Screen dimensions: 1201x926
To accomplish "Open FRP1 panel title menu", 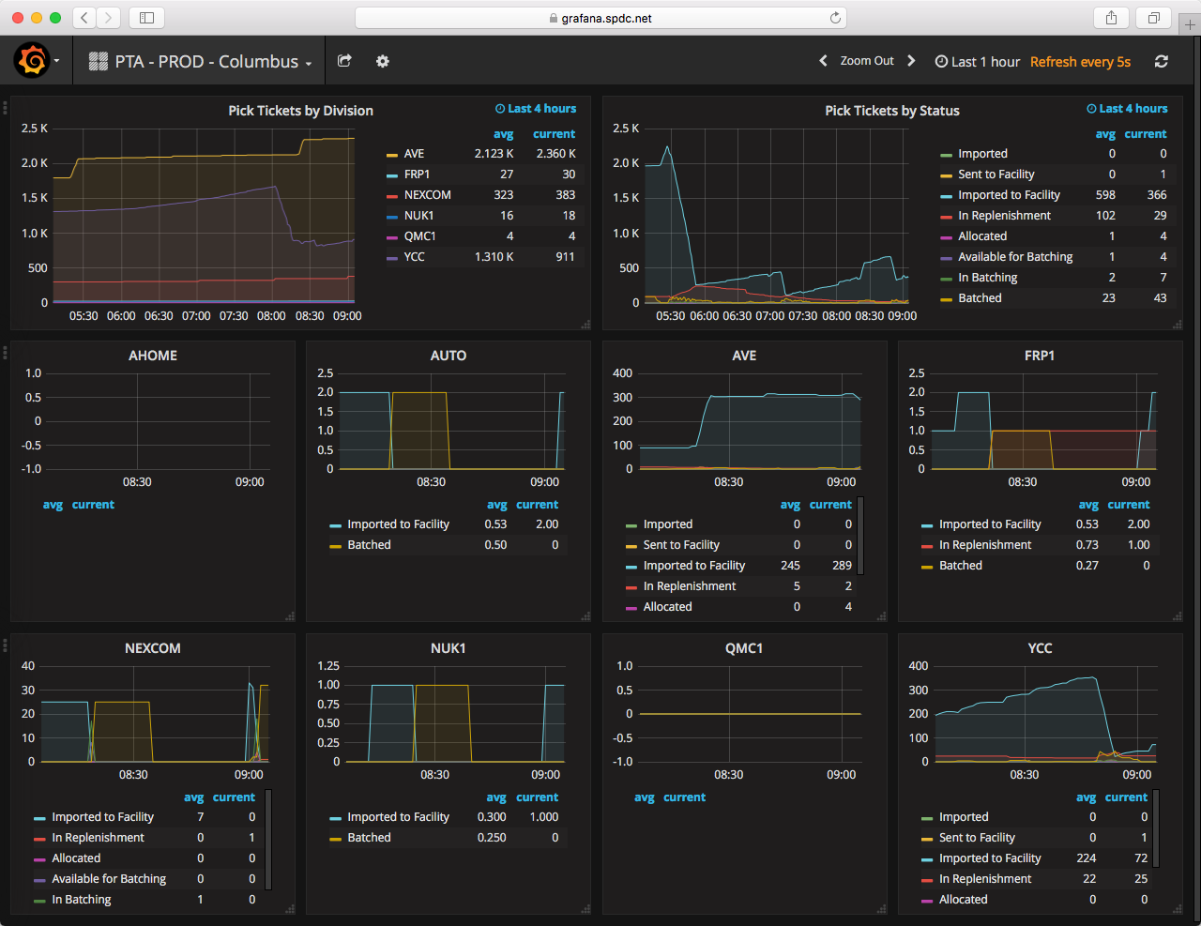I will (x=1039, y=356).
